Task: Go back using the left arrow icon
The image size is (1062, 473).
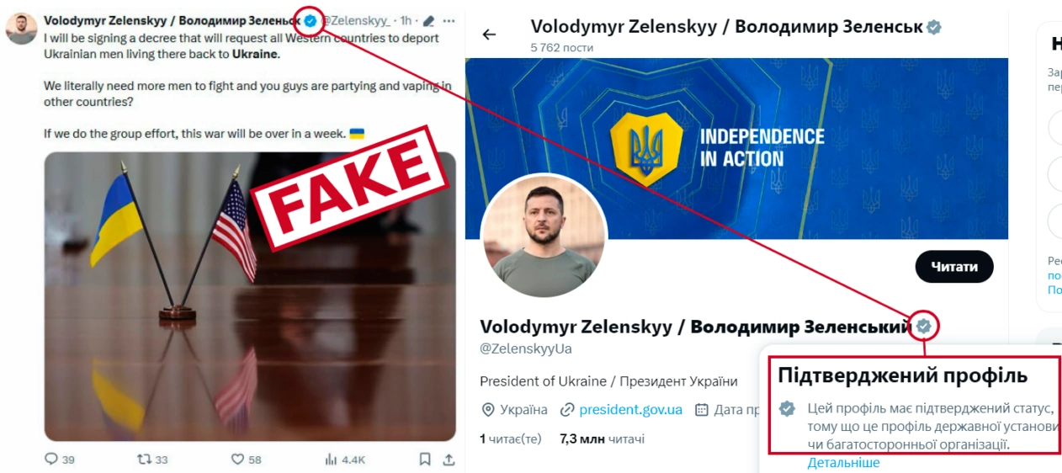Action: 489,35
